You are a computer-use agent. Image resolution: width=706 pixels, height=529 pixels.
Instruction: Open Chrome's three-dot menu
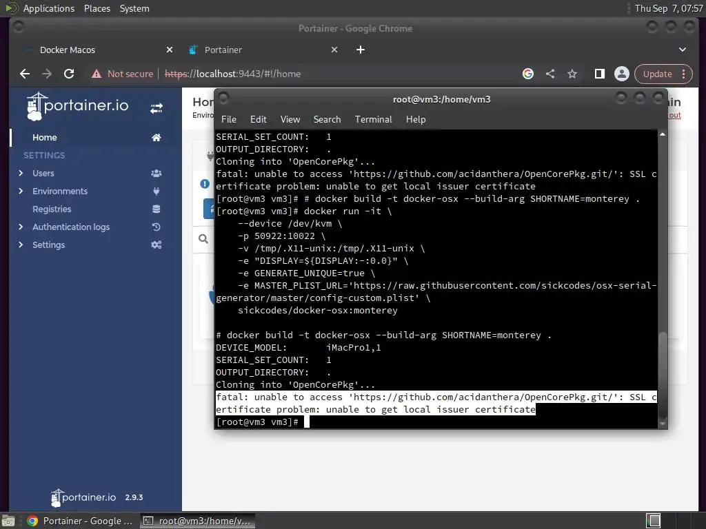pos(684,74)
